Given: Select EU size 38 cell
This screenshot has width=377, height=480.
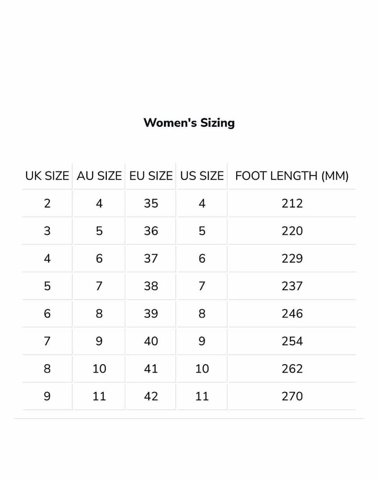Looking at the screenshot, I should click(151, 286).
